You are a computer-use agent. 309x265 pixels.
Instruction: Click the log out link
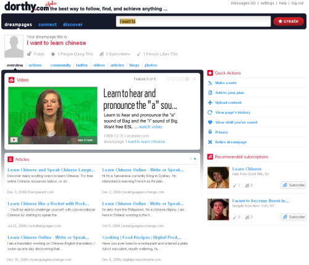[x=297, y=3]
